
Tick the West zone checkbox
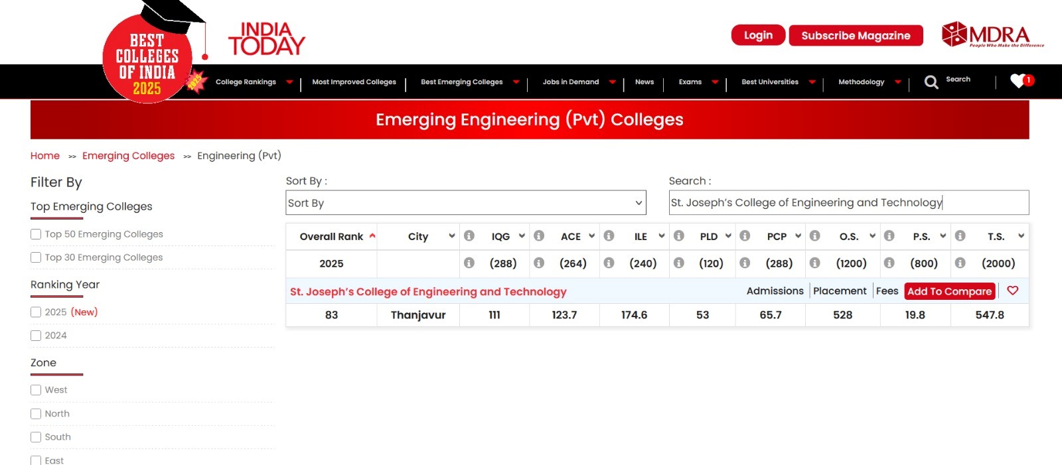36,390
